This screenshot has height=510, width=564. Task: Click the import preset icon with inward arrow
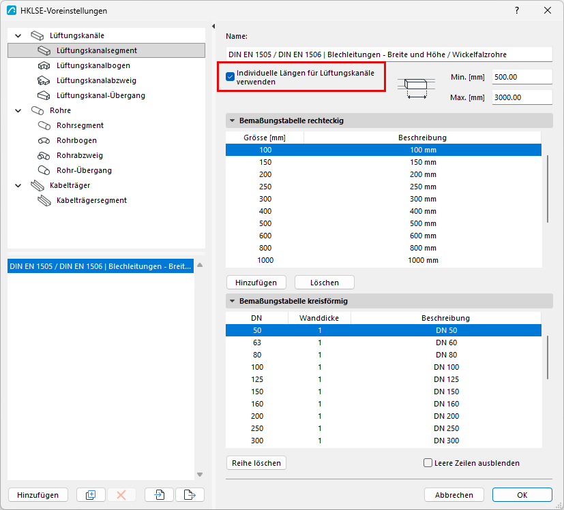click(x=160, y=495)
